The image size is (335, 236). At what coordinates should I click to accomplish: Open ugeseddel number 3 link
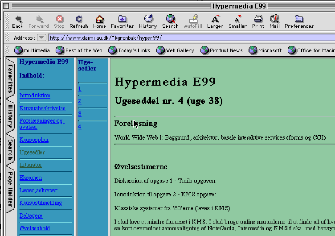pos(80,114)
